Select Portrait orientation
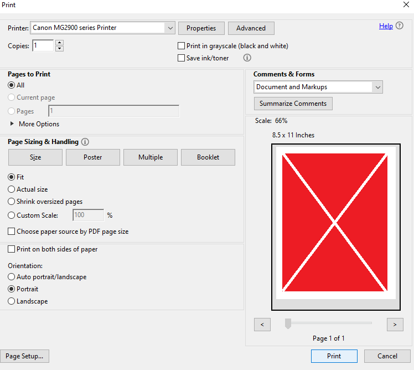Image resolution: width=414 pixels, height=370 pixels. point(12,289)
